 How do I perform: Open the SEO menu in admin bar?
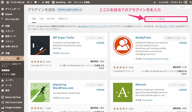pyautogui.click(x=70, y=2)
